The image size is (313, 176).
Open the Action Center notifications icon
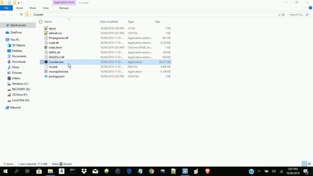(306, 171)
